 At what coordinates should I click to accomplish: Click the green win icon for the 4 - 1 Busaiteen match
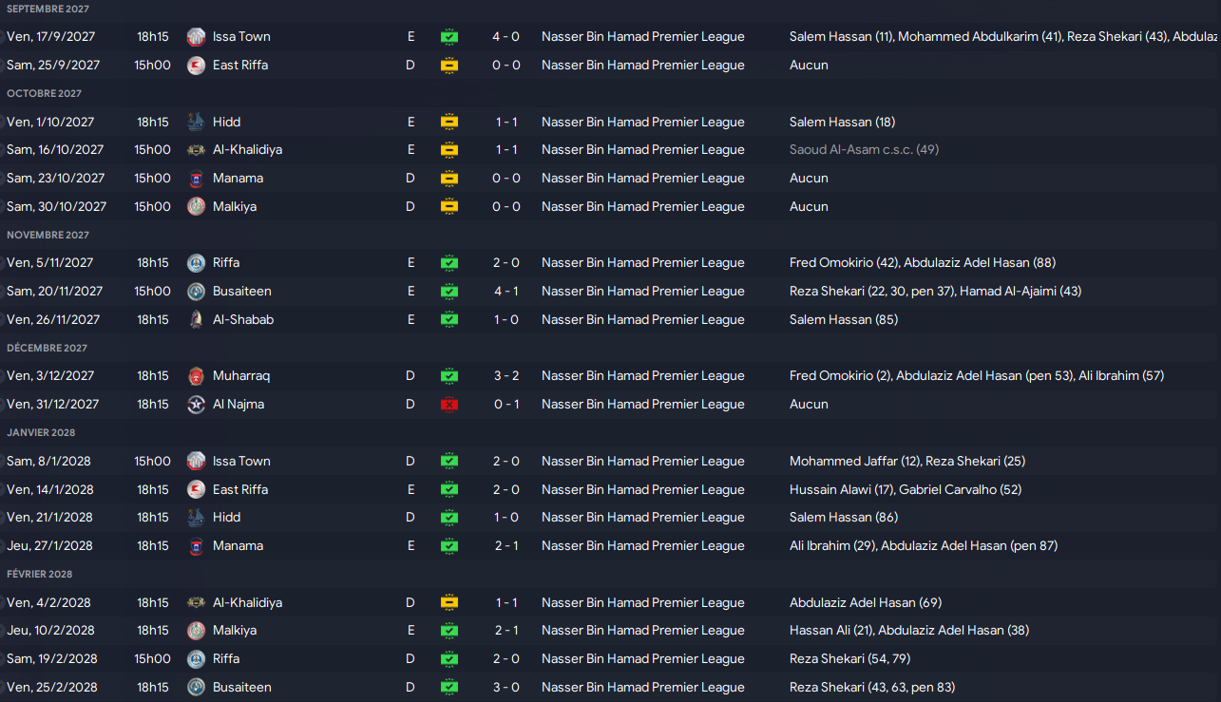tap(449, 292)
